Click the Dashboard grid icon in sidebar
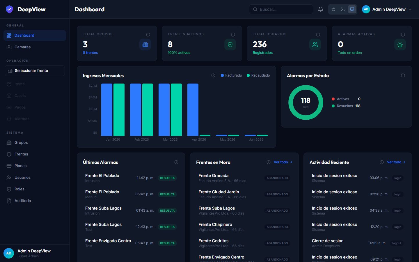Image resolution: width=419 pixels, height=262 pixels. point(9,36)
